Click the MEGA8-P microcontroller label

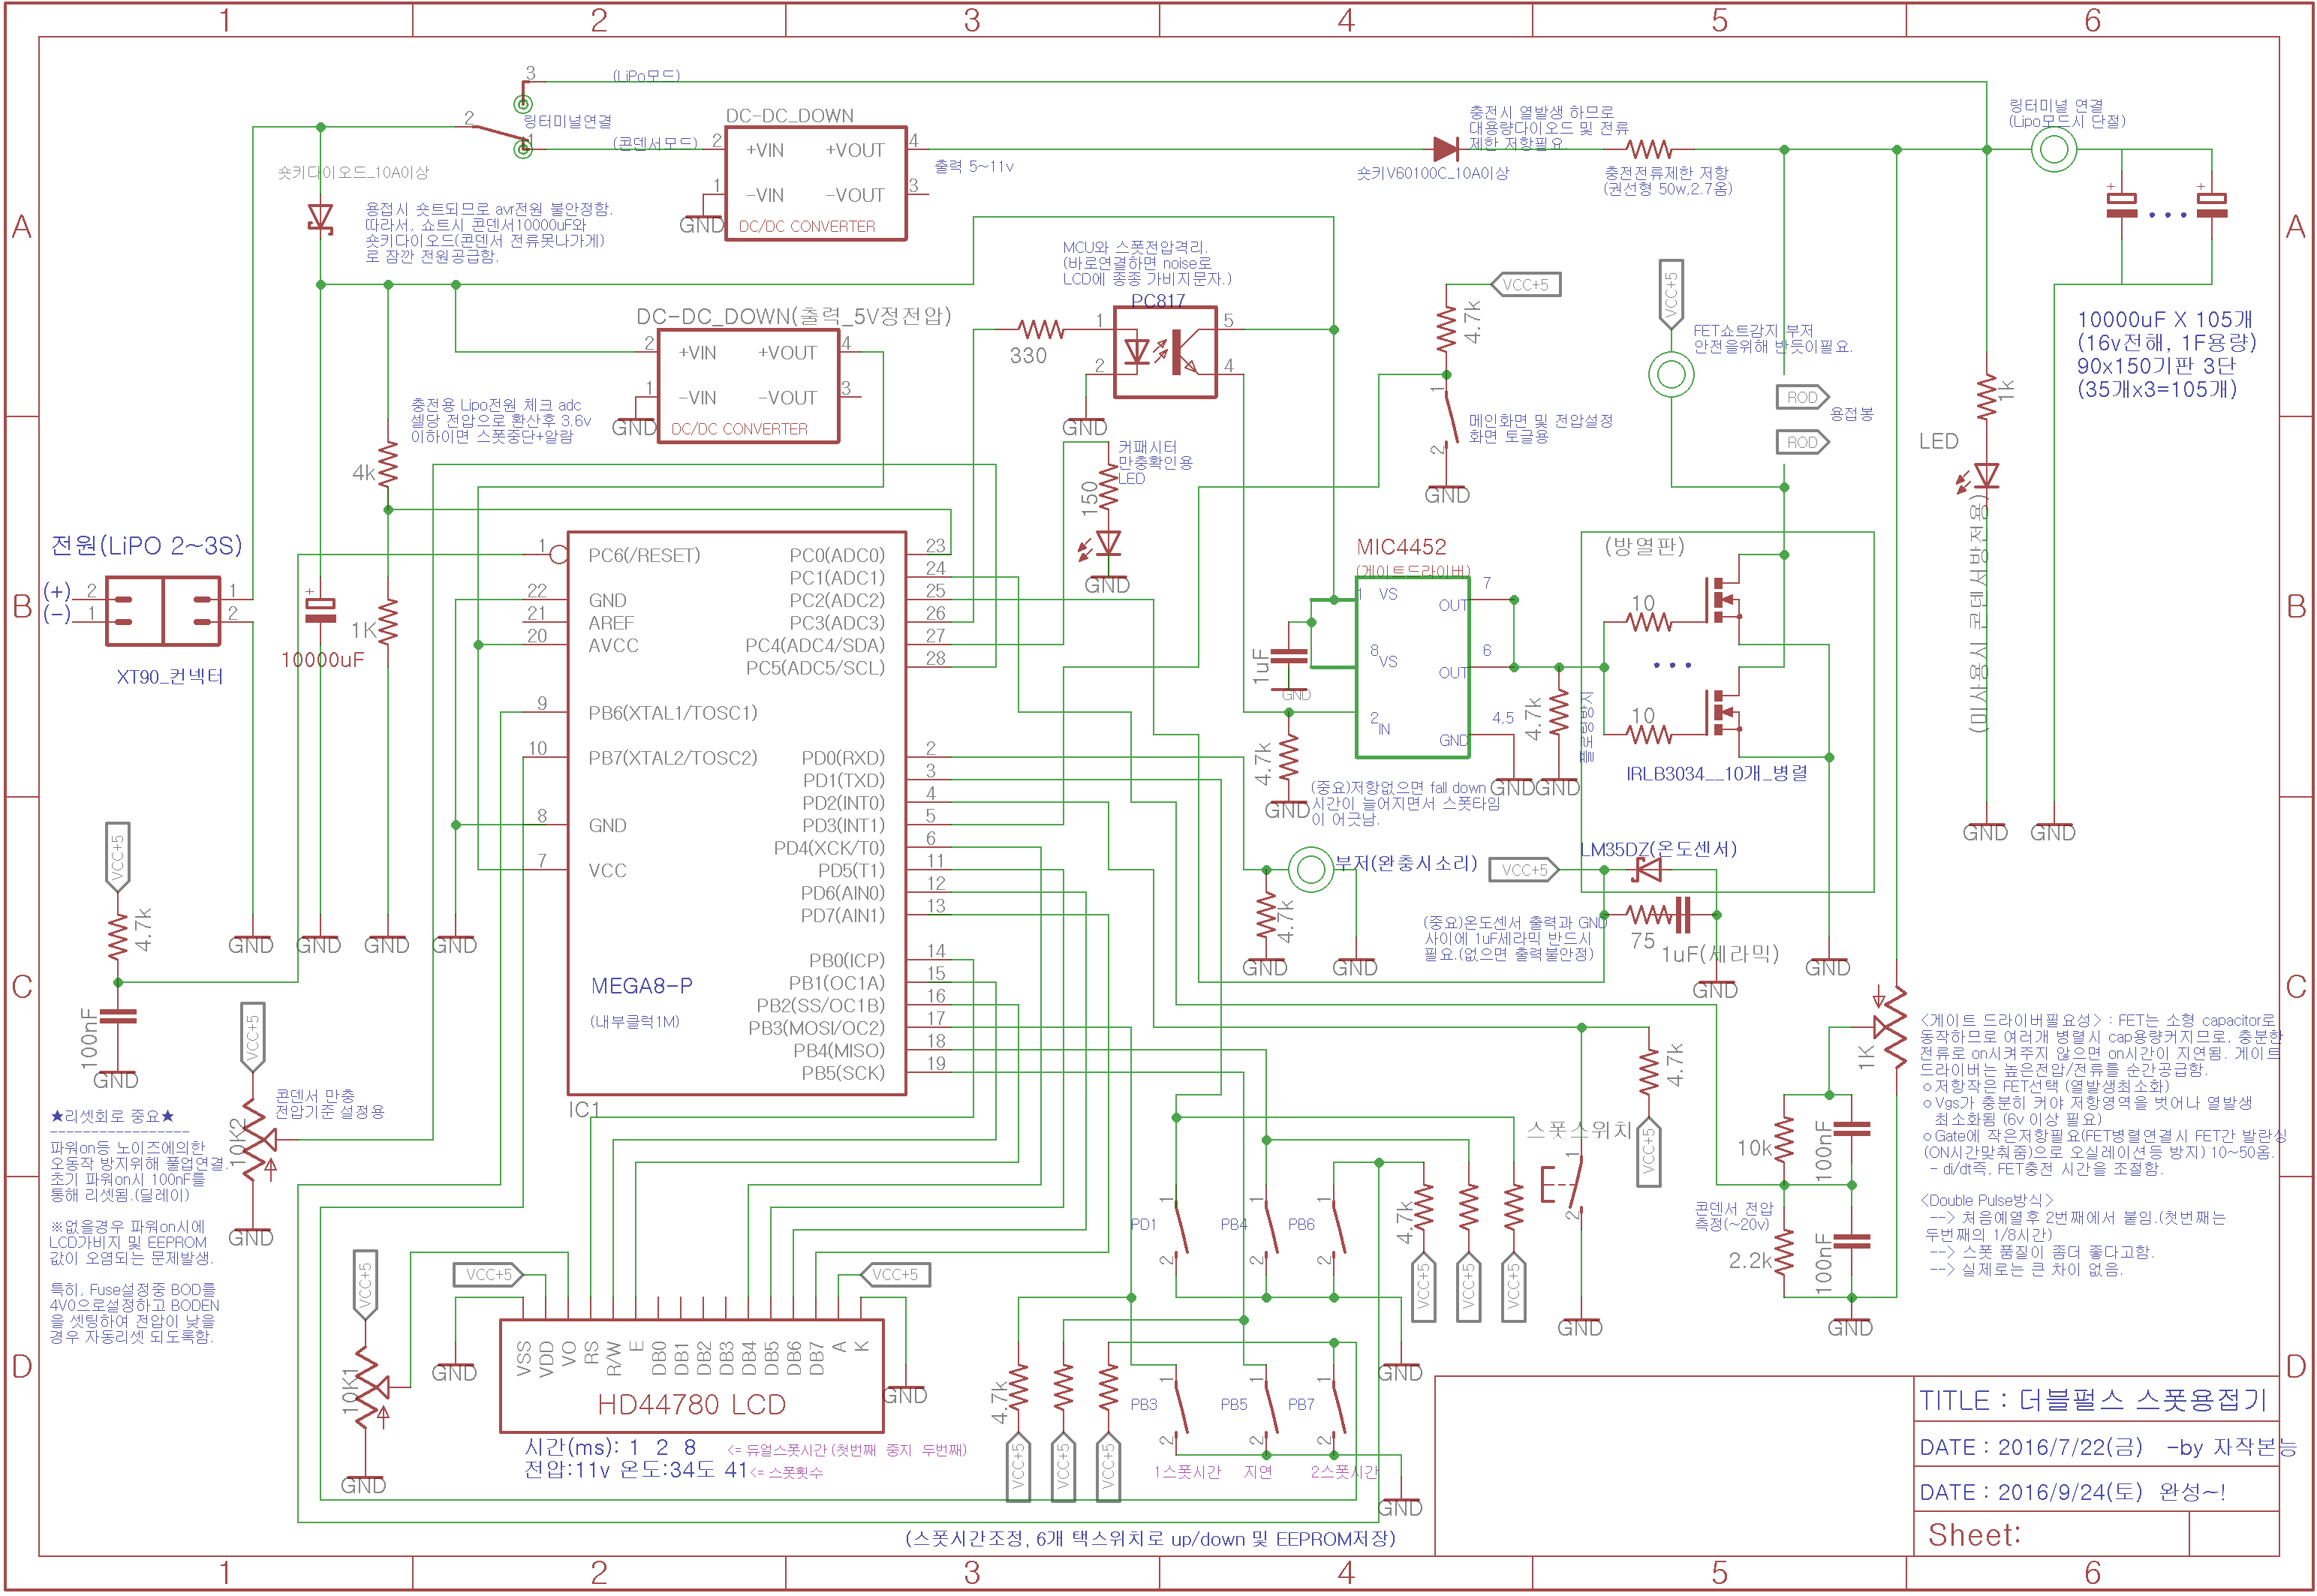(x=642, y=986)
